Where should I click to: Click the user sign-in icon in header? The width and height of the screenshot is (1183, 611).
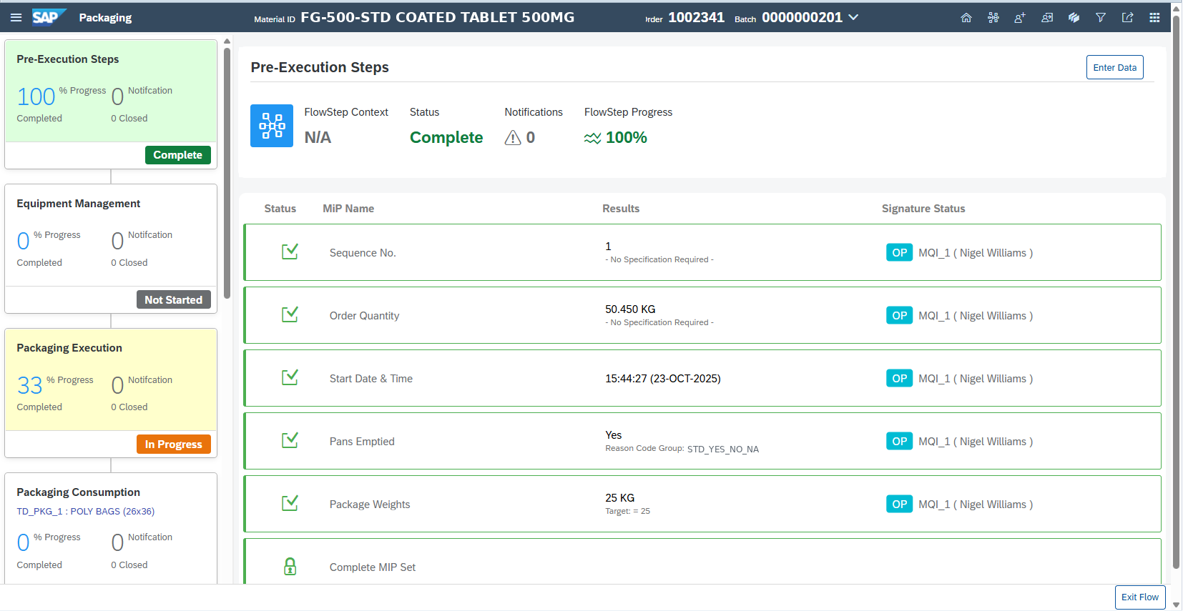(x=1047, y=18)
